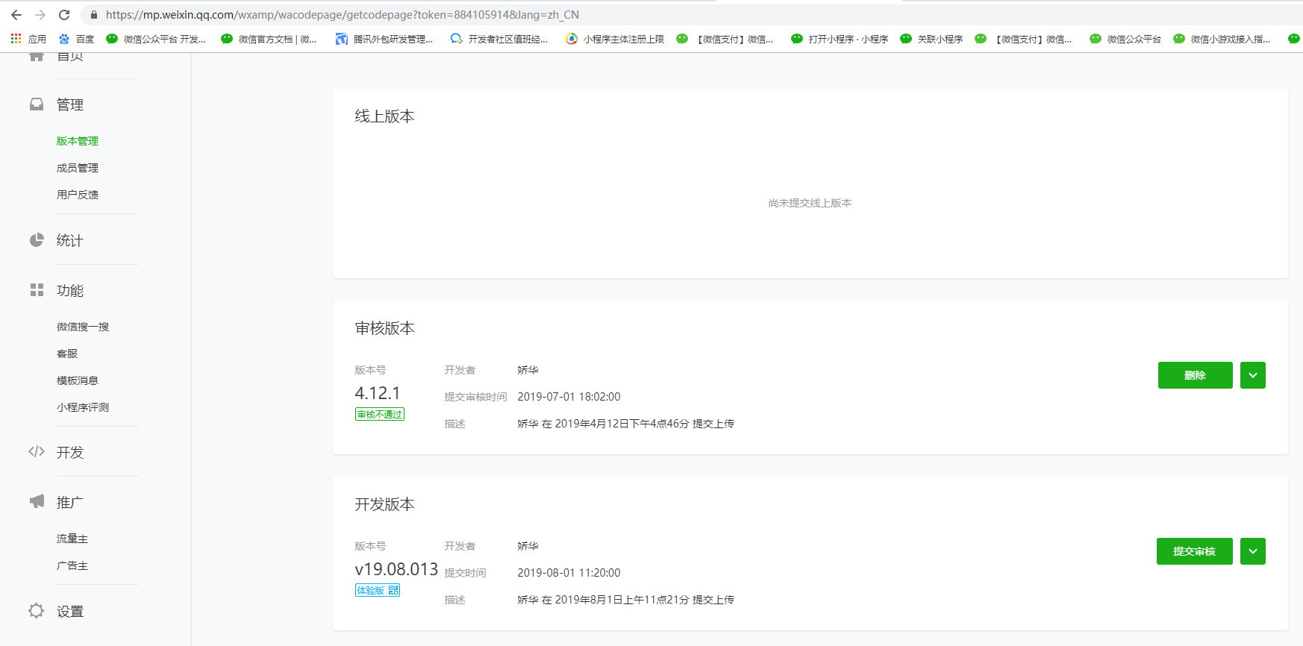The width and height of the screenshot is (1303, 646).
Task: Open the 开发者社区值班经 bookmark
Action: point(499,39)
